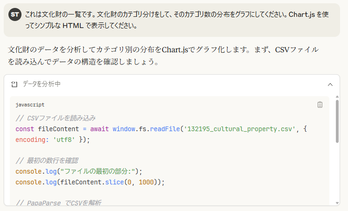Click the javascript language label
Viewport: 348px width, 211px height.
[30, 105]
